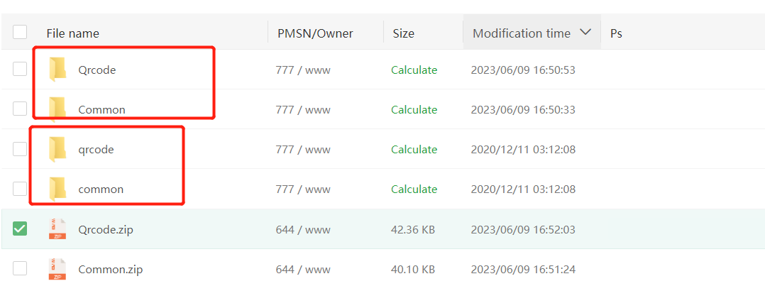The image size is (765, 286).
Task: Check the box for Qrcode folder
Action: (x=20, y=70)
